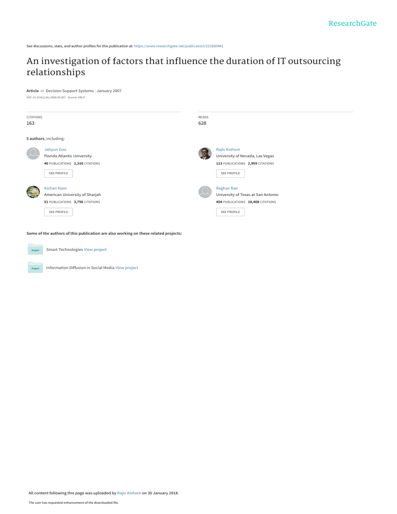The height and width of the screenshot is (514, 397).
Task: Click See Profile under University of Nevada
Action: (231, 173)
